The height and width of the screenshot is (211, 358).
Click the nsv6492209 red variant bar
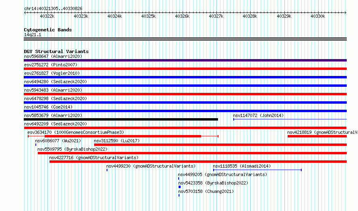tap(185, 128)
